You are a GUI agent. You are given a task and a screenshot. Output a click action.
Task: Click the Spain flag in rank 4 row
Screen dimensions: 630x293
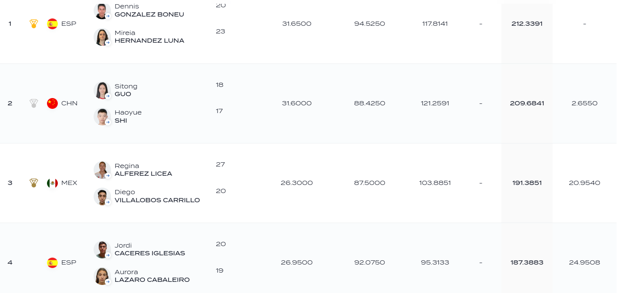click(x=52, y=263)
